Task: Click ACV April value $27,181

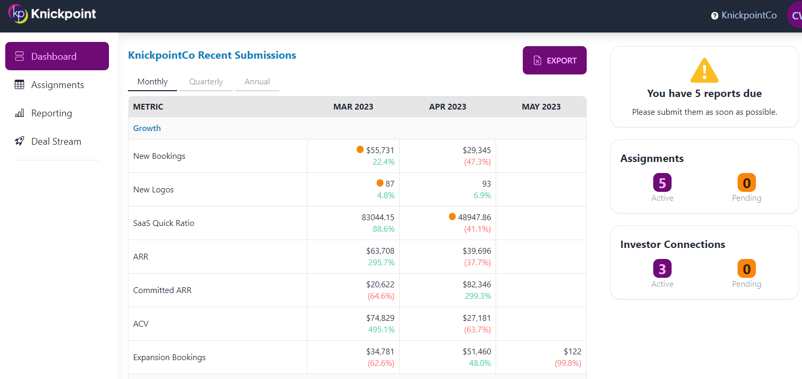Action: coord(477,318)
